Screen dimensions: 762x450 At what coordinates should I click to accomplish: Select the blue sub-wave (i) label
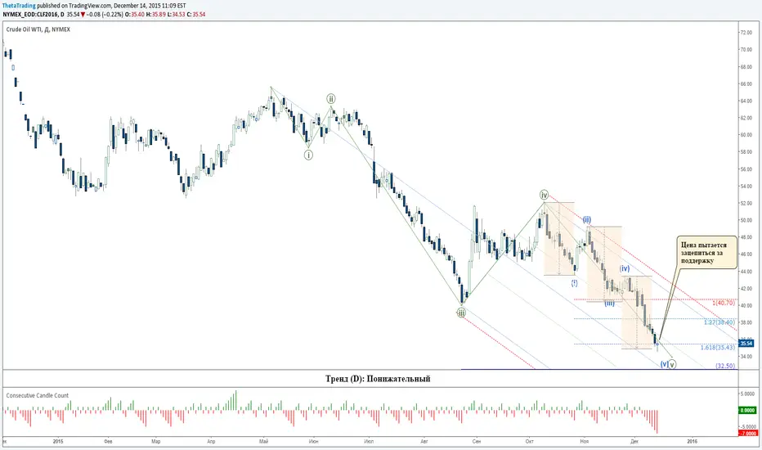(x=575, y=282)
